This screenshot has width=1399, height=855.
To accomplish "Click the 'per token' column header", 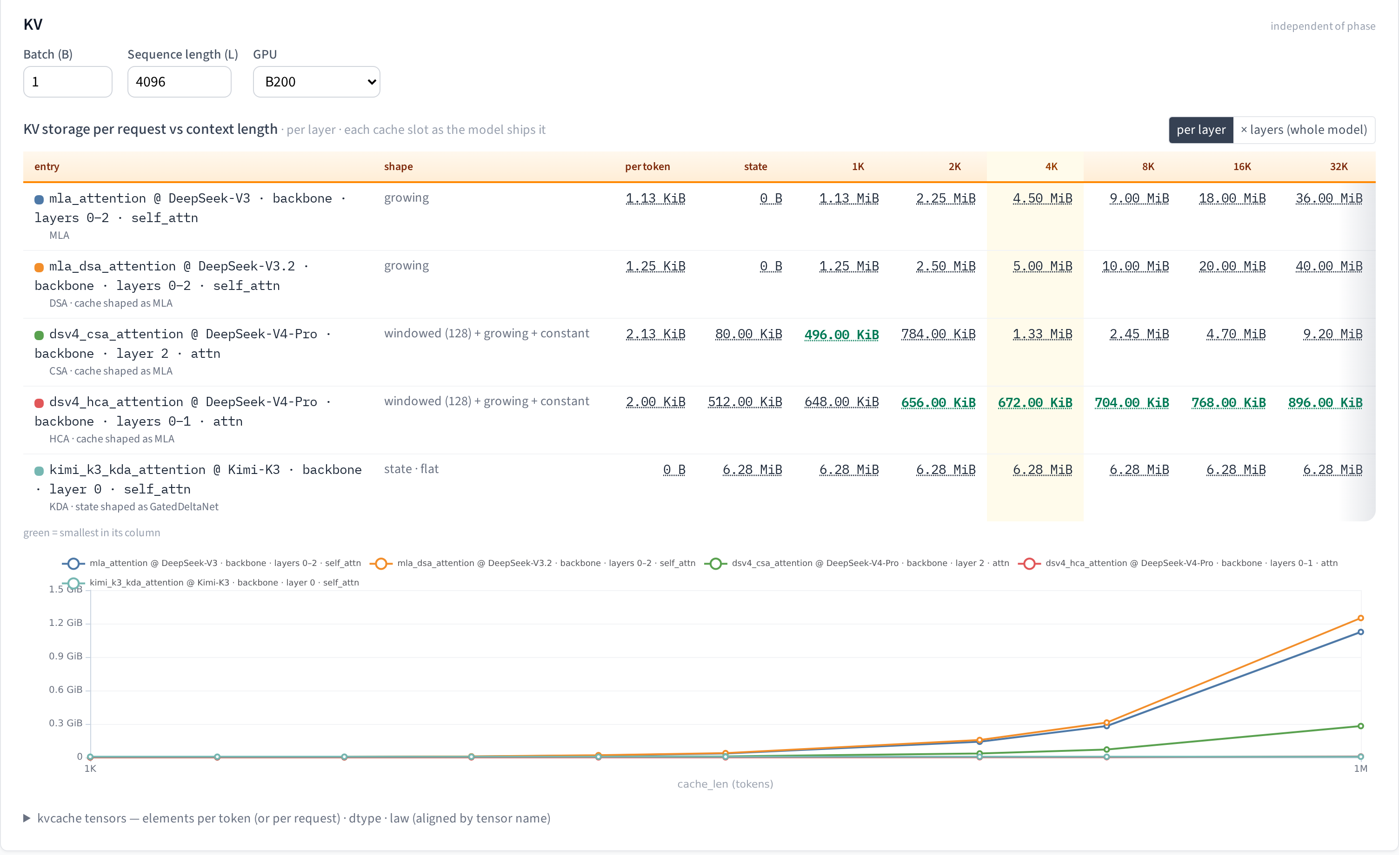I will click(647, 167).
